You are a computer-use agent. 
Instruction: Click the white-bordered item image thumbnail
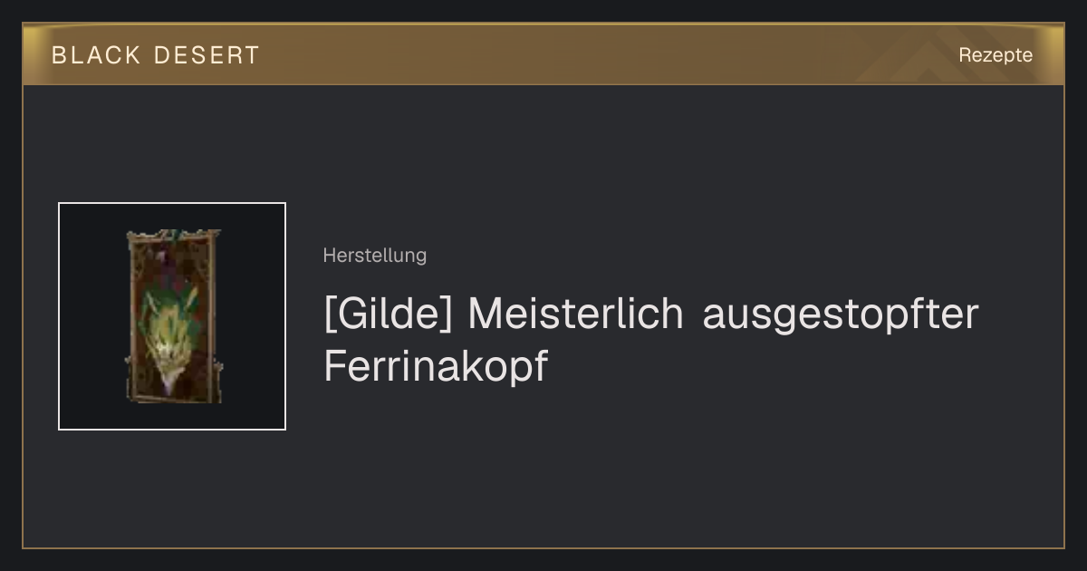pos(172,316)
